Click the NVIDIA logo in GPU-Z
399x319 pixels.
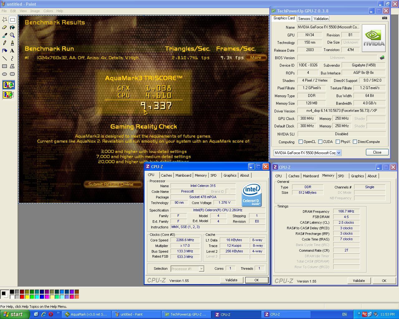pos(374,38)
